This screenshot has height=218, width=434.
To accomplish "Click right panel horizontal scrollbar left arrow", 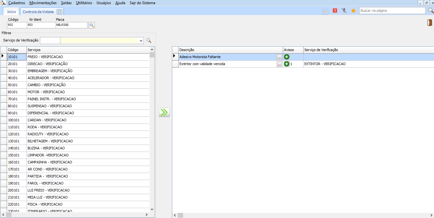I will click(x=175, y=215).
